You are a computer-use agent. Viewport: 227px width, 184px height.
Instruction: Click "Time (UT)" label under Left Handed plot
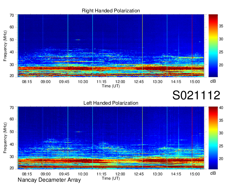pos(111,178)
